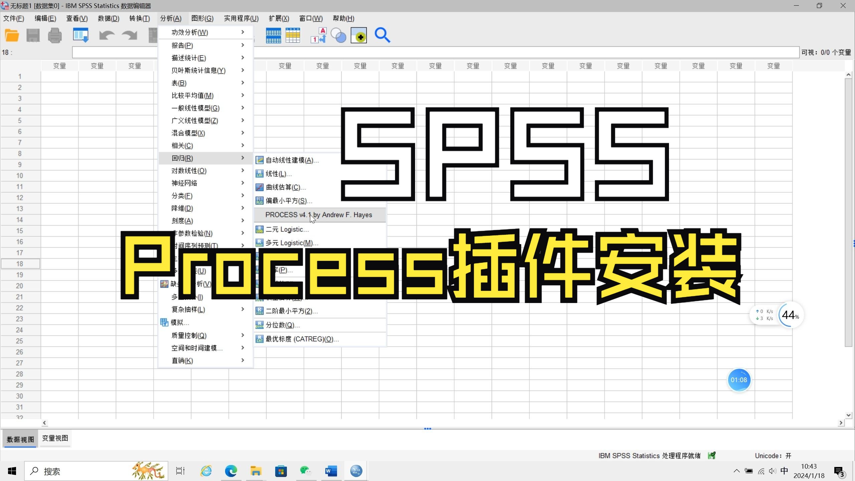
Task: Switch to 数据视图 tab
Action: pyautogui.click(x=20, y=439)
